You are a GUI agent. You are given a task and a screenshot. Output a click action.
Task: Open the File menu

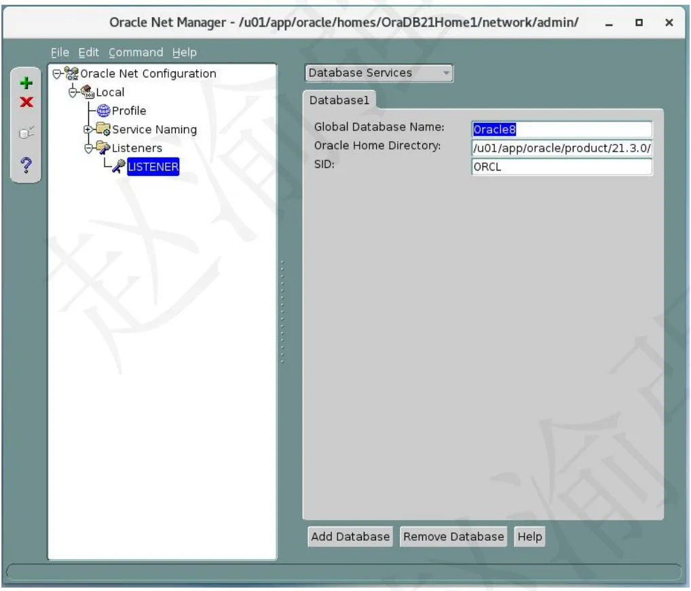click(60, 52)
